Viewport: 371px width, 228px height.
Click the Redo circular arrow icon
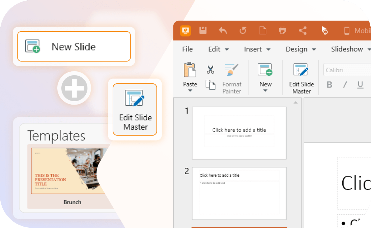coord(242,31)
